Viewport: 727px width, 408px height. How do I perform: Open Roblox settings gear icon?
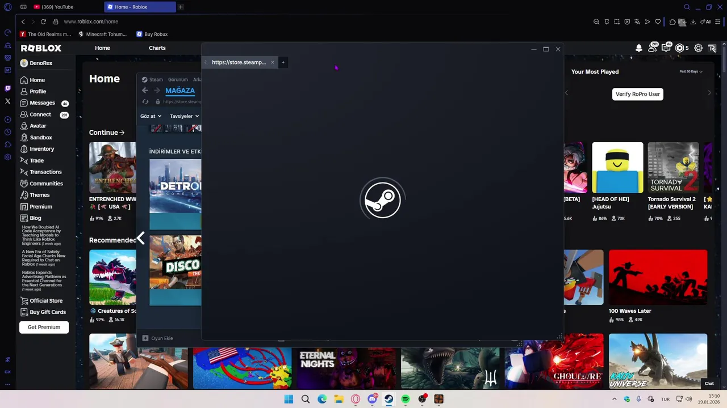(x=699, y=48)
